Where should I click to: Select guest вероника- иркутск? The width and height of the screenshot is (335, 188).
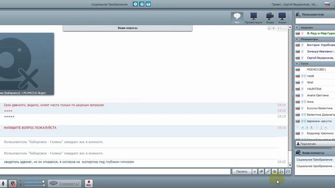tap(320, 121)
